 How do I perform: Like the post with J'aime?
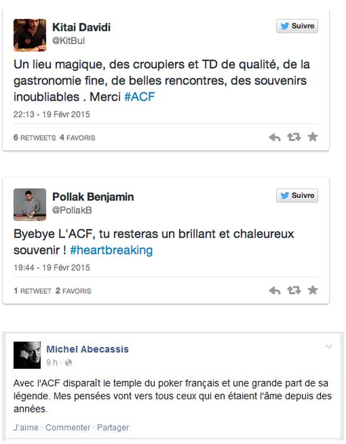coord(26,427)
